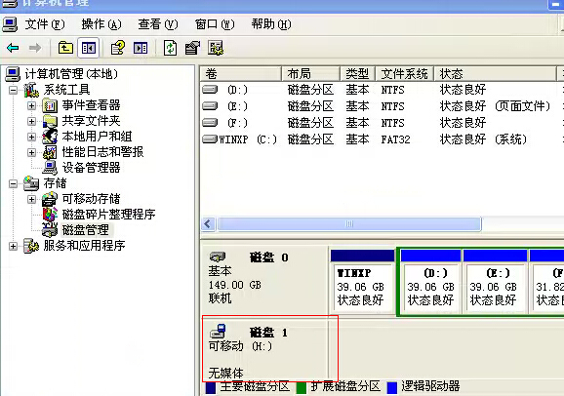Expand the 可移动存储 node
Viewport: 564px width, 396px height.
(31, 199)
